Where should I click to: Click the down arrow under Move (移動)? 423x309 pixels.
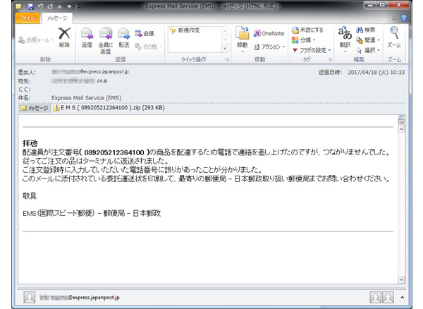tap(242, 51)
